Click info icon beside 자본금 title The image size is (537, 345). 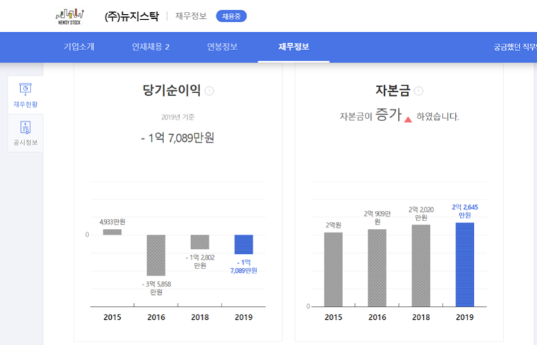418,91
